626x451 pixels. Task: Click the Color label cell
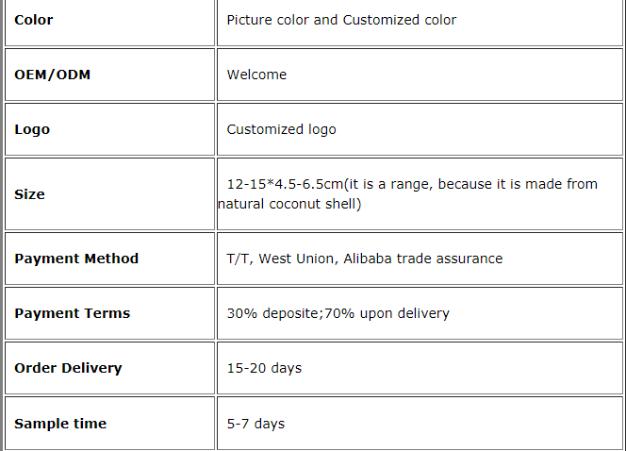coord(109,22)
